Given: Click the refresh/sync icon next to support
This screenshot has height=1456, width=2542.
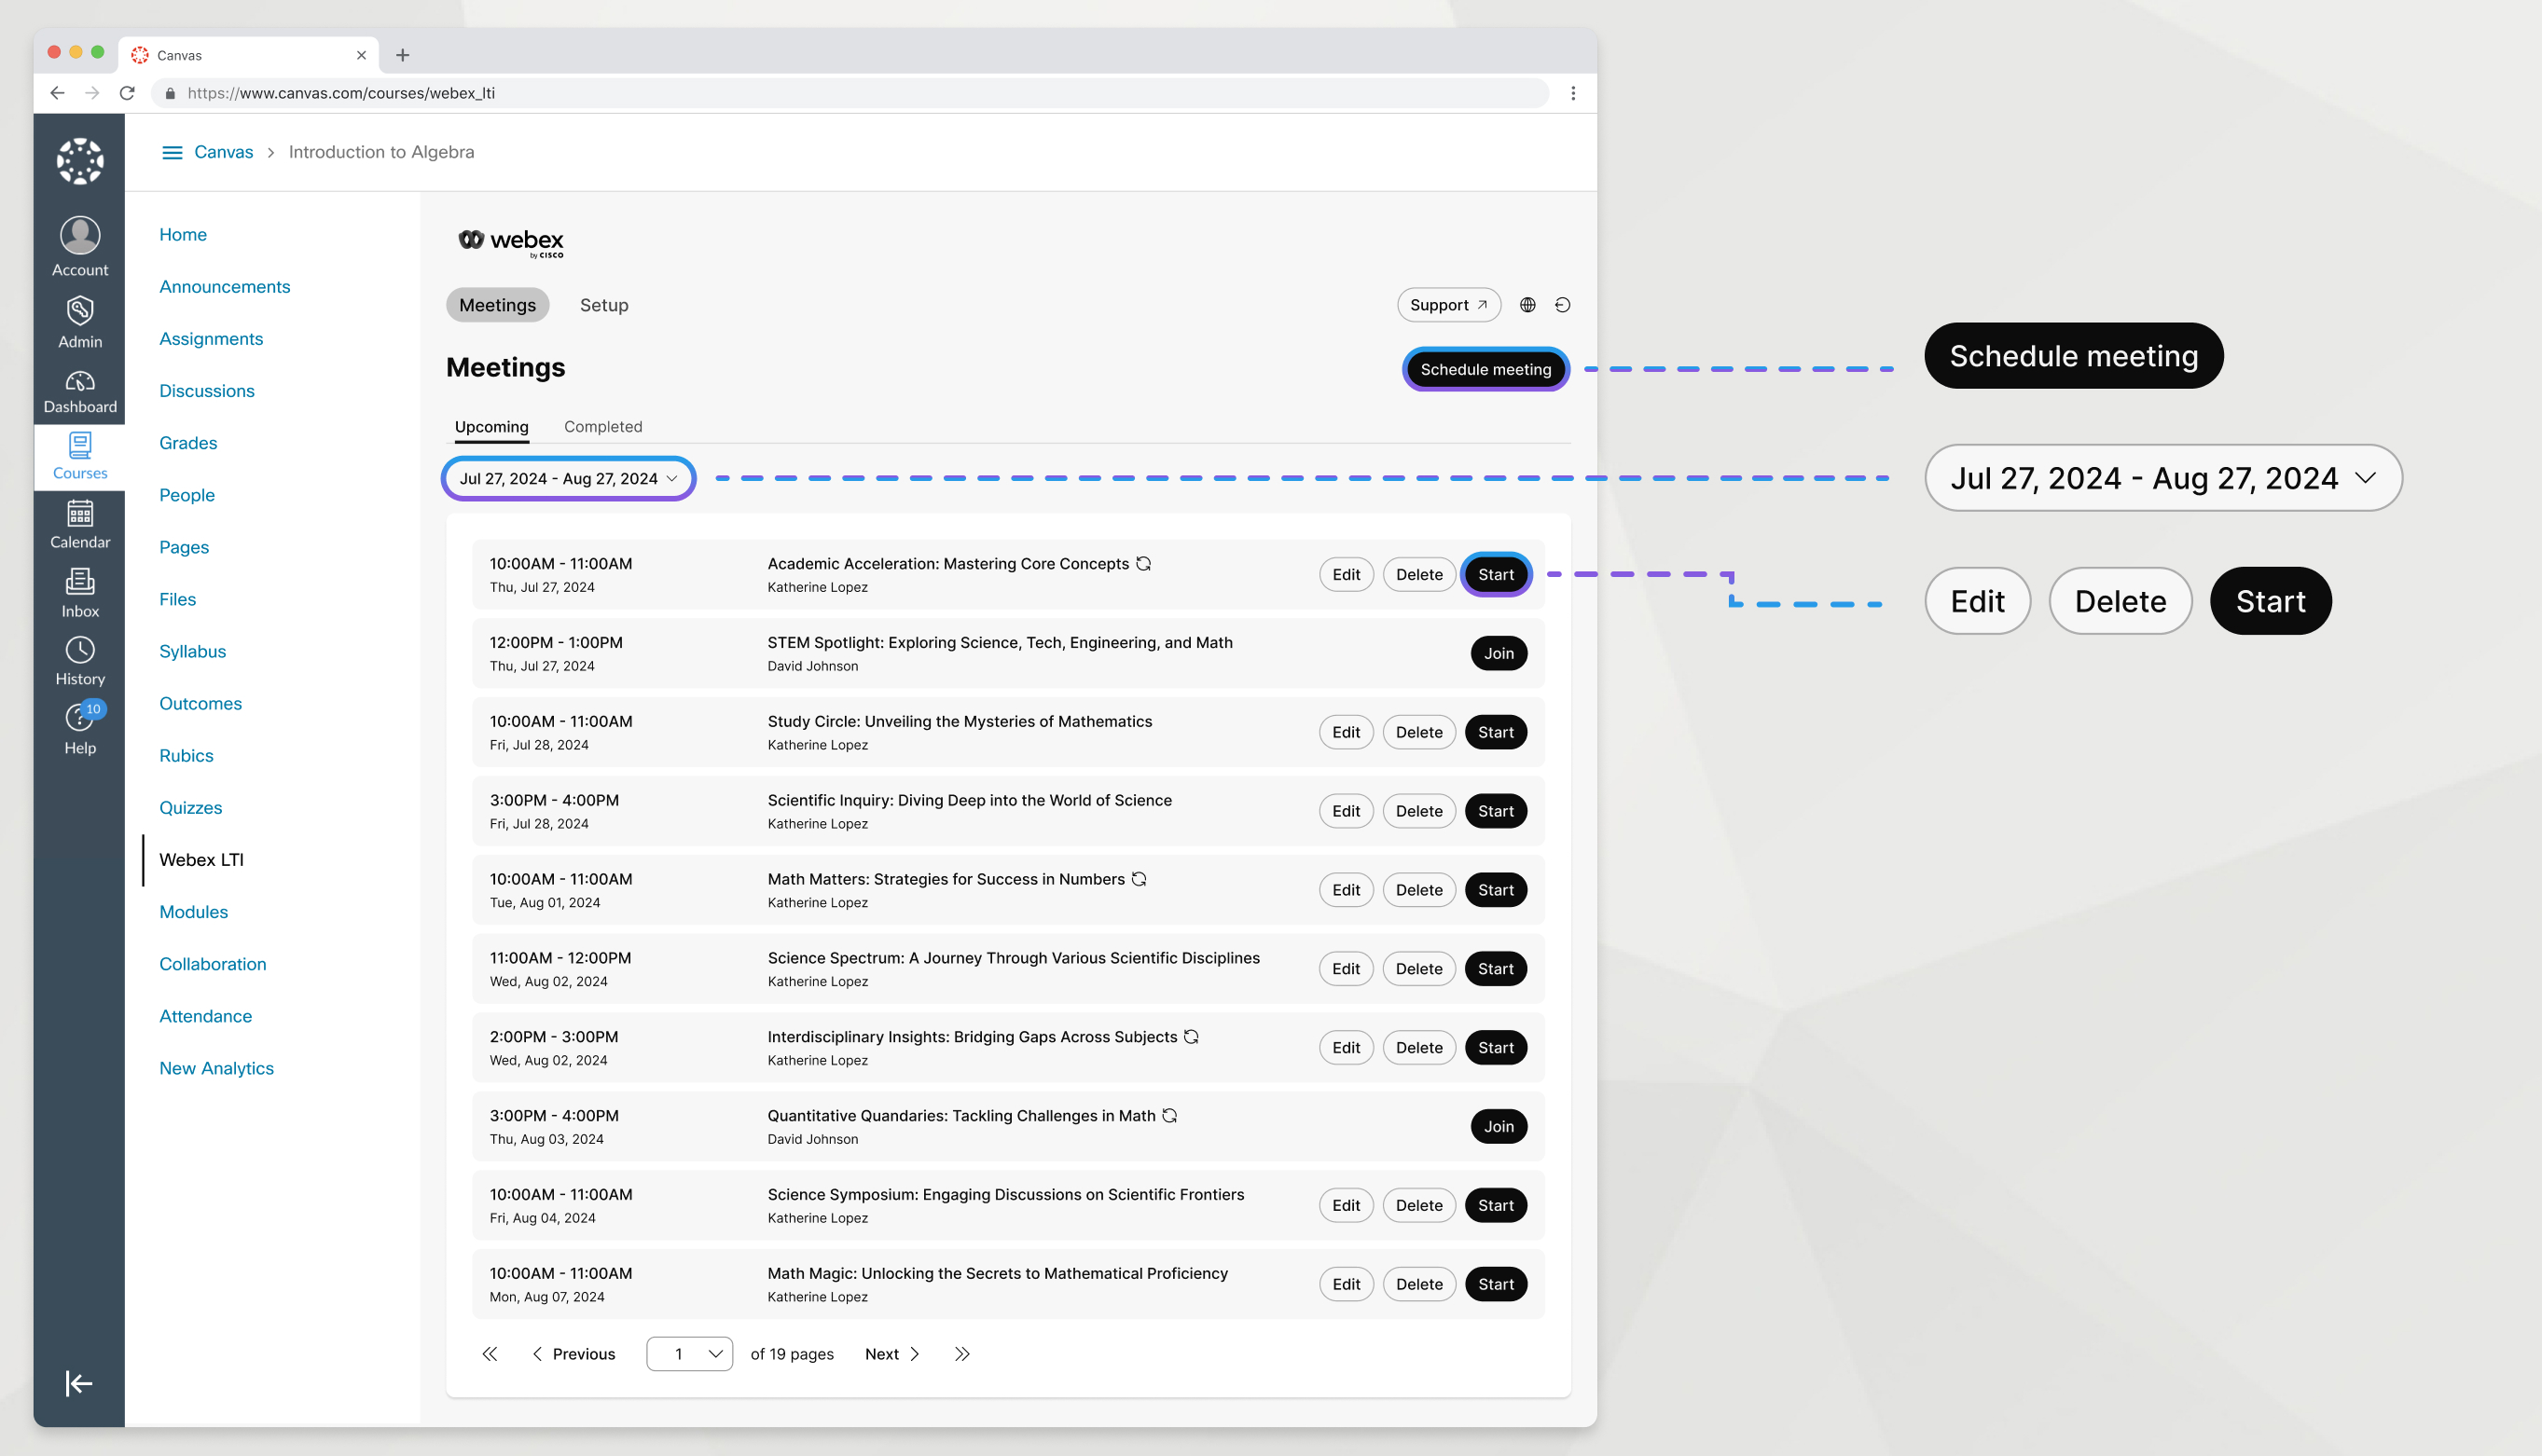Looking at the screenshot, I should pos(1561,304).
